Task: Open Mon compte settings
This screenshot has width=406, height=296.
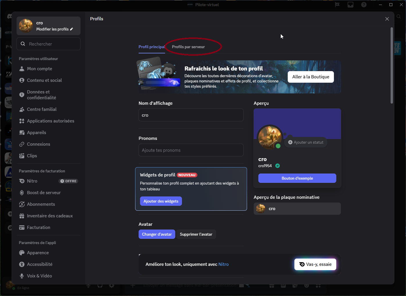Action: (40, 69)
